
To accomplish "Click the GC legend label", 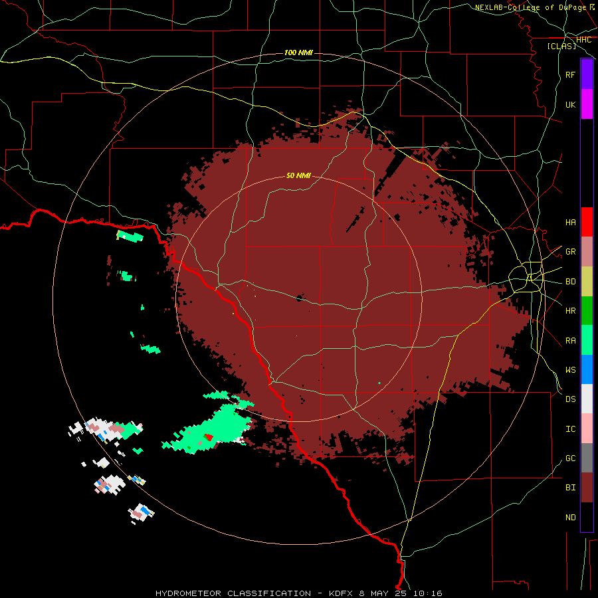I will [x=571, y=458].
